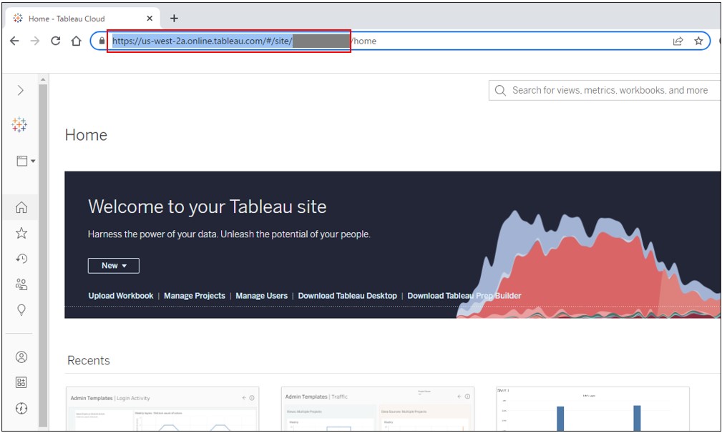Open Recents clock icon in sidebar
Image resolution: width=722 pixels, height=433 pixels.
pos(21,259)
